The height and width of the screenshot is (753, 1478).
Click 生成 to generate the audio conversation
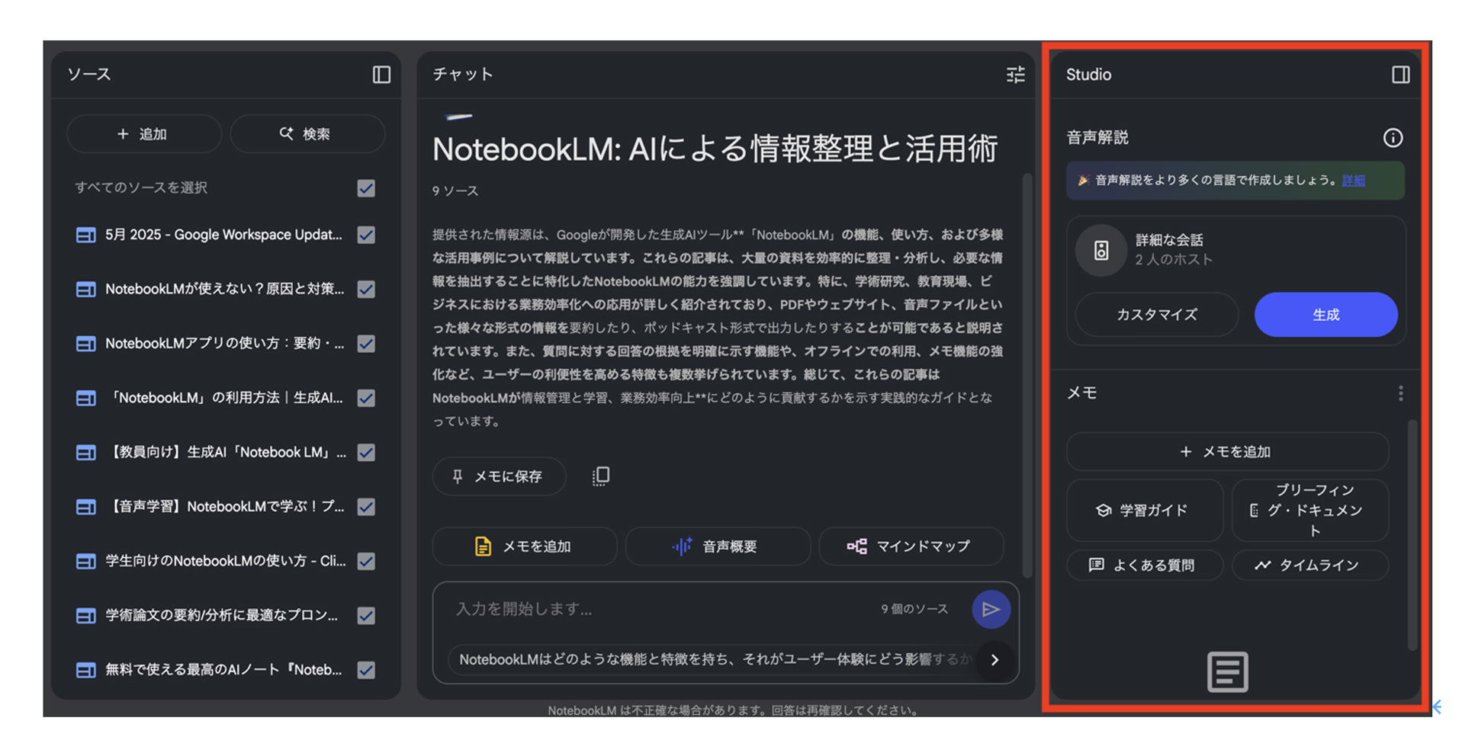[x=1325, y=314]
